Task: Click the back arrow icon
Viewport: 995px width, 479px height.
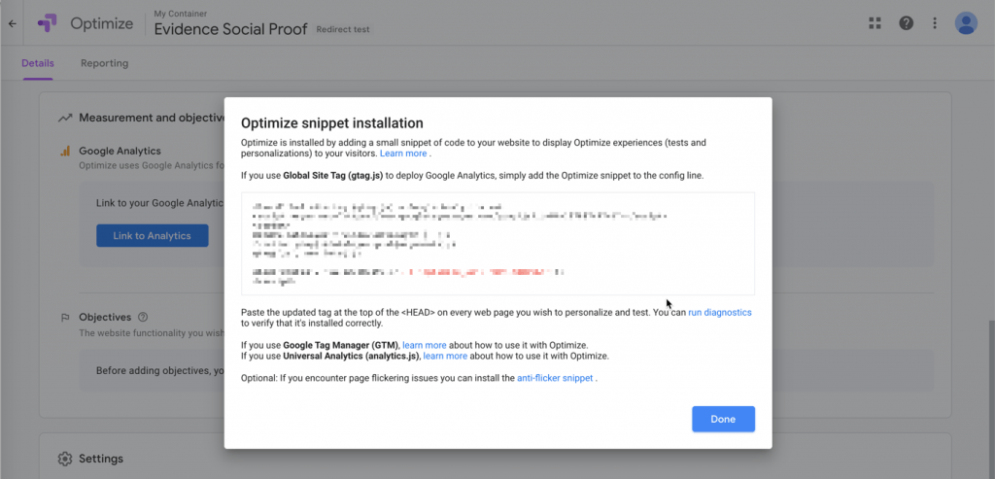Action: (x=12, y=24)
